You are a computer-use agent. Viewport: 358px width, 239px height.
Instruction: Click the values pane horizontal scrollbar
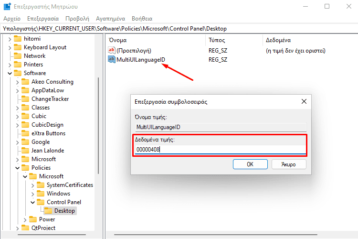pos(216,234)
